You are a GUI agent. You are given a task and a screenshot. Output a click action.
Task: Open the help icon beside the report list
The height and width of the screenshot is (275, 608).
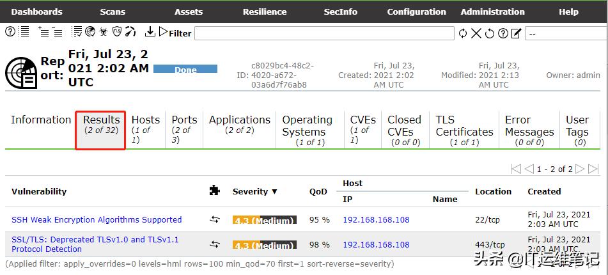10,32
